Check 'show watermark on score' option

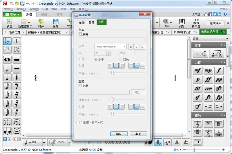click(x=78, y=123)
